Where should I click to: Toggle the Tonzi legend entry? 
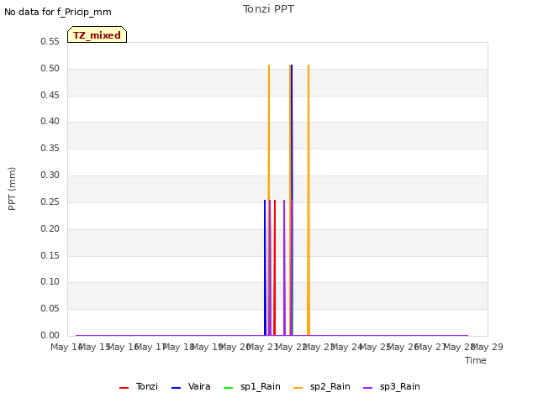pyautogui.click(x=139, y=386)
